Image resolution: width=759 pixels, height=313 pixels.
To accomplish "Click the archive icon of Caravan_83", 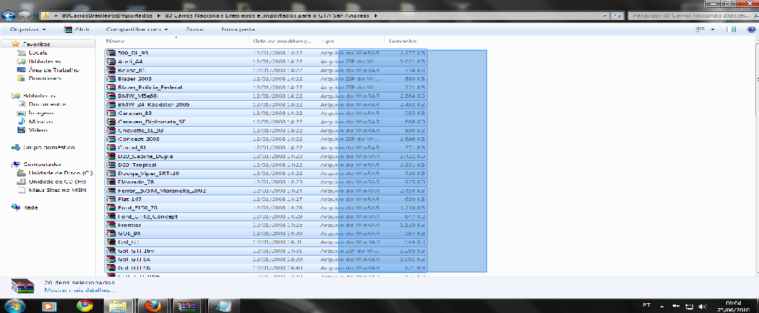I will (x=111, y=113).
